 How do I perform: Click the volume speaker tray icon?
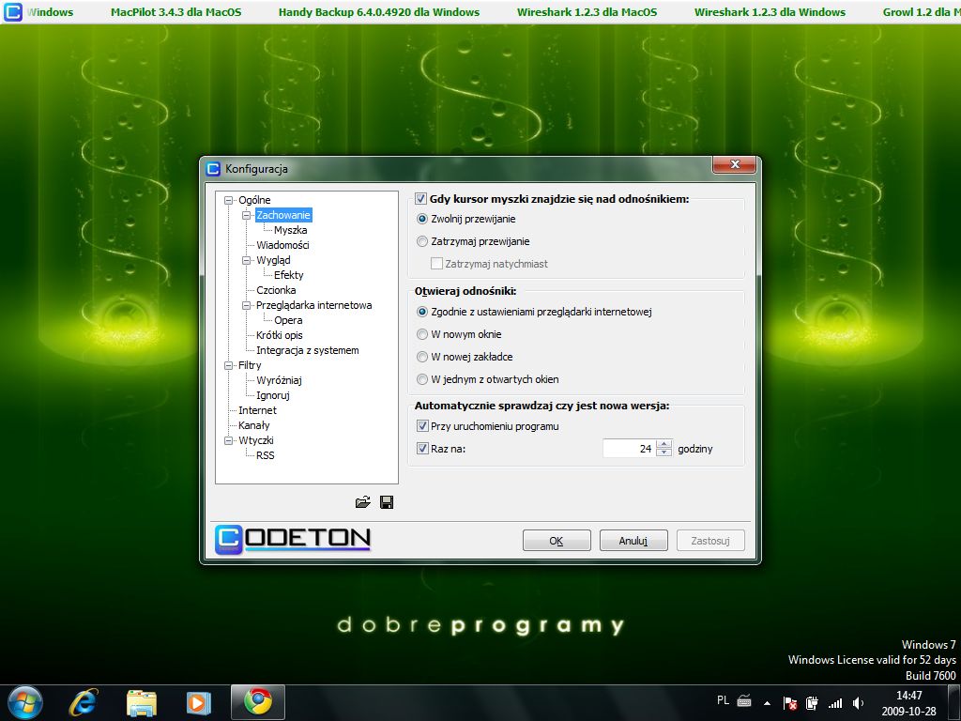click(x=858, y=703)
